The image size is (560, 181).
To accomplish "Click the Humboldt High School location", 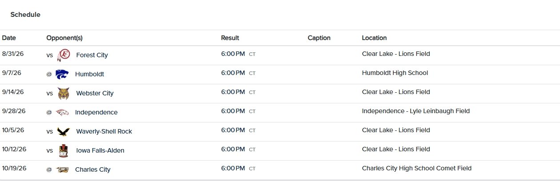I will pos(395,73).
